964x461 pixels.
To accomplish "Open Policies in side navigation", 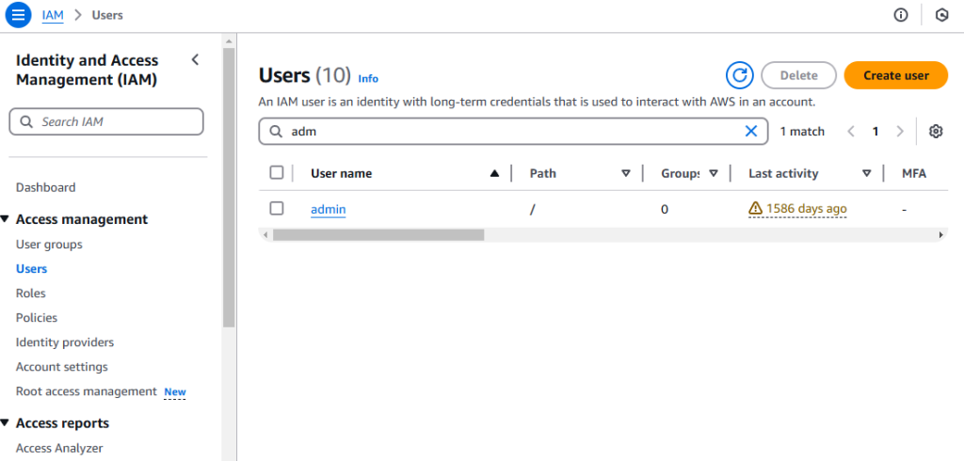I will 37,318.
